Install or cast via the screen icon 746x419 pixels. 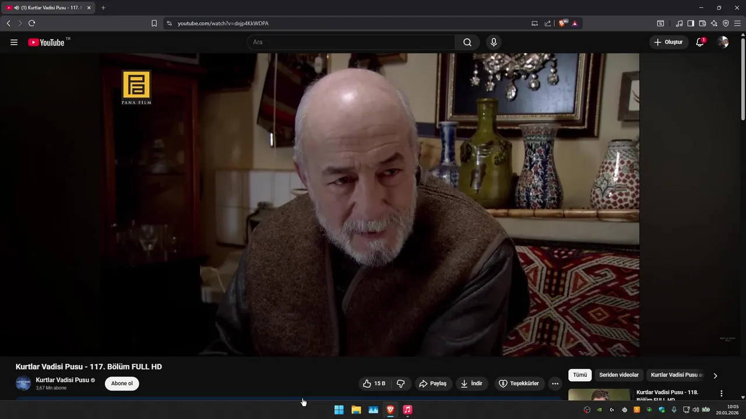coord(535,23)
